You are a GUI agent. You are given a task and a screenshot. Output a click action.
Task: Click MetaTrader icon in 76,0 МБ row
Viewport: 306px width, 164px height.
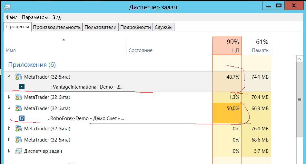point(18,129)
